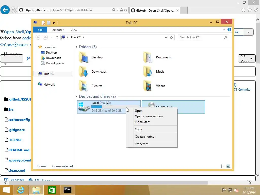Choose Copy from the context menu
This screenshot has height=195, width=260.
(x=152, y=129)
